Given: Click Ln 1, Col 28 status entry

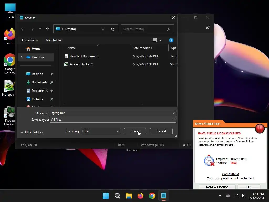Looking at the screenshot, I should (29, 145).
